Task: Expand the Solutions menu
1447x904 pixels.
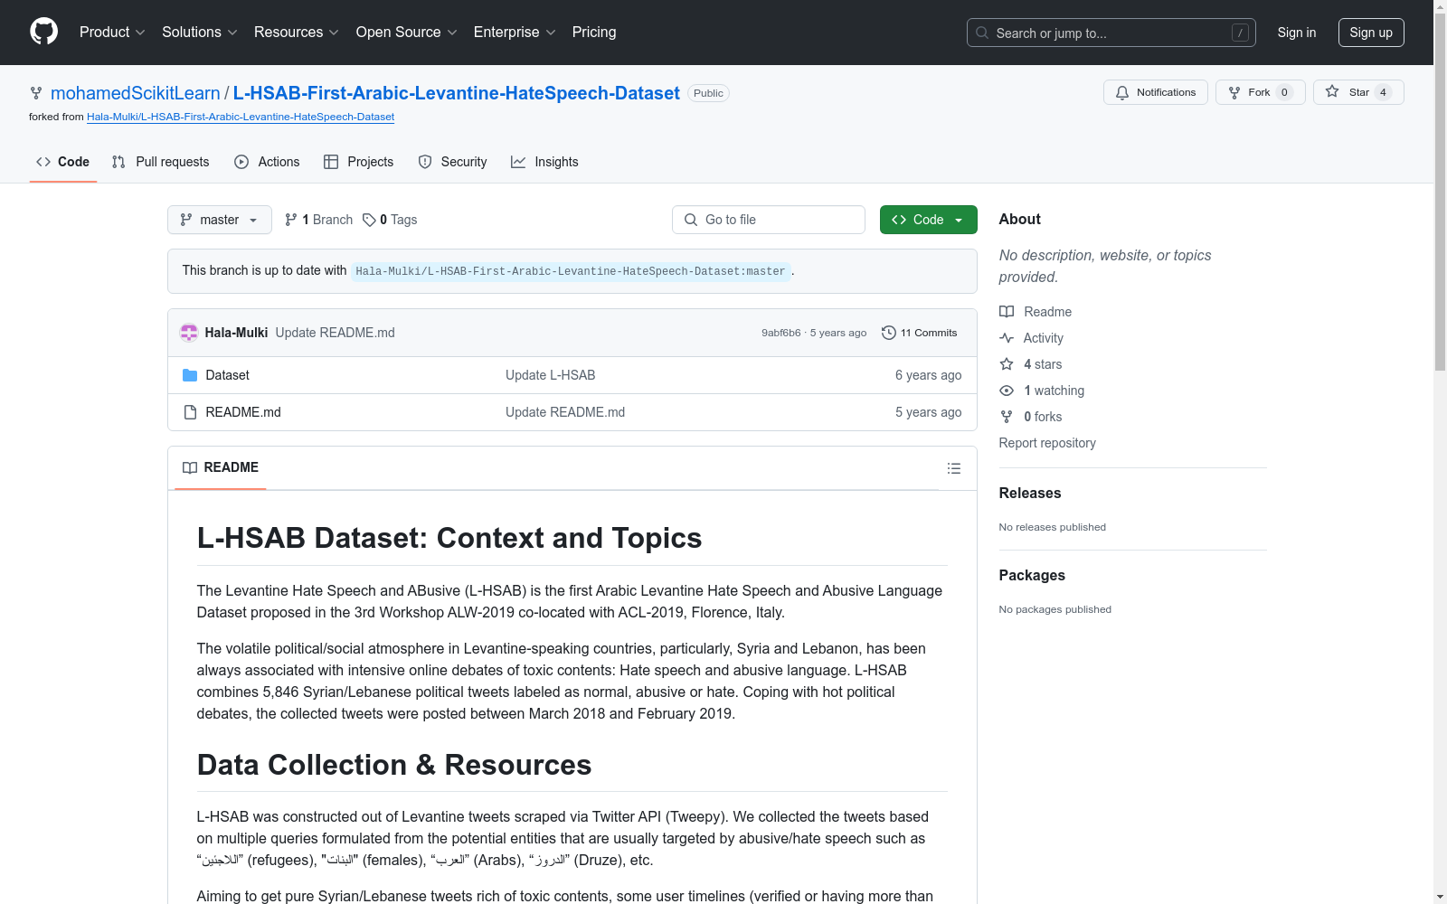Action: click(x=200, y=33)
